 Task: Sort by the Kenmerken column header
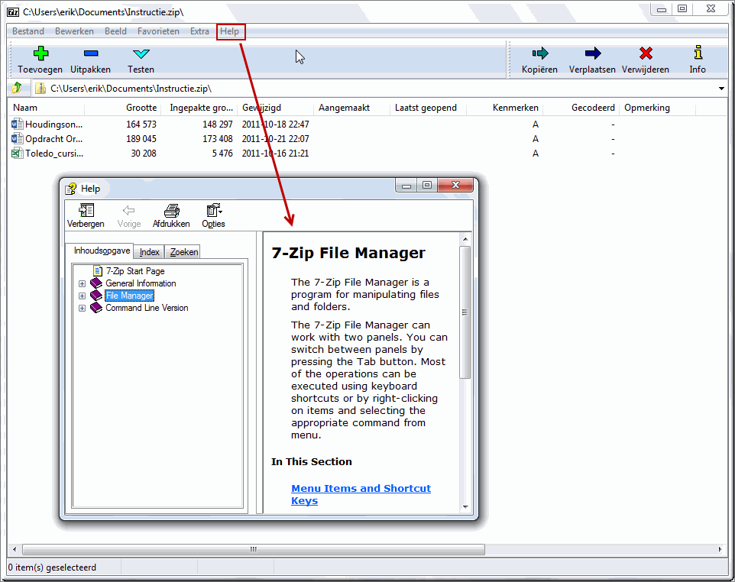(505, 108)
